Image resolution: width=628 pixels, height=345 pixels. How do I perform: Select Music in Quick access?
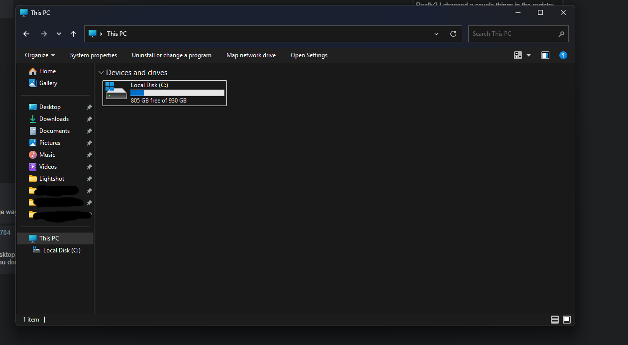coord(47,155)
